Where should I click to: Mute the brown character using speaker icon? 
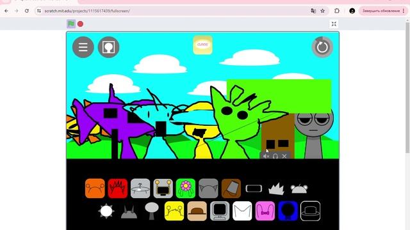point(266,156)
